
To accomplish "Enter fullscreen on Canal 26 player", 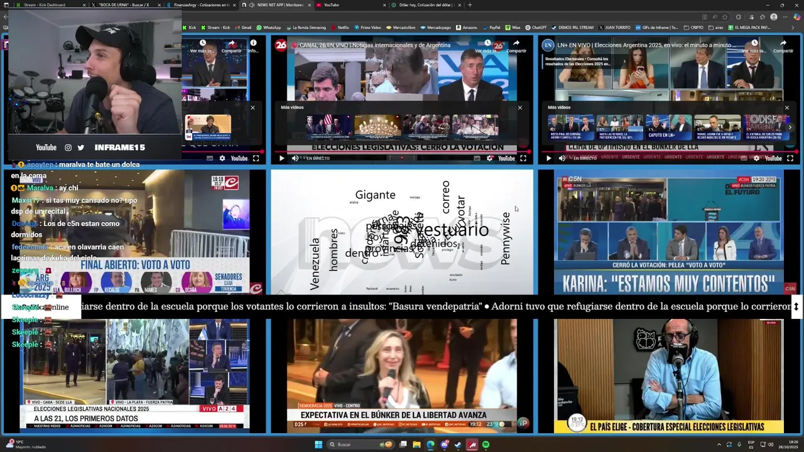I will pyautogui.click(x=523, y=158).
